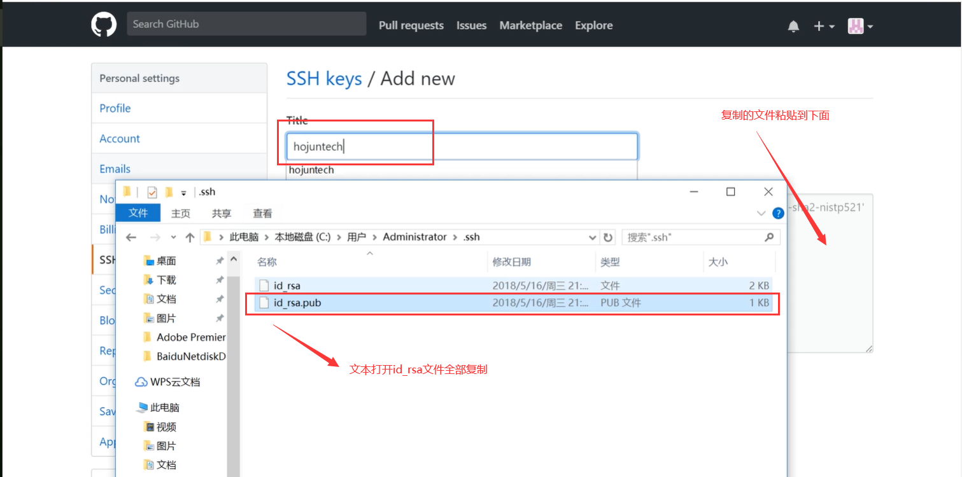The height and width of the screenshot is (477, 962).
Task: Click the navigation pane vertical scrollbar
Action: click(x=233, y=375)
